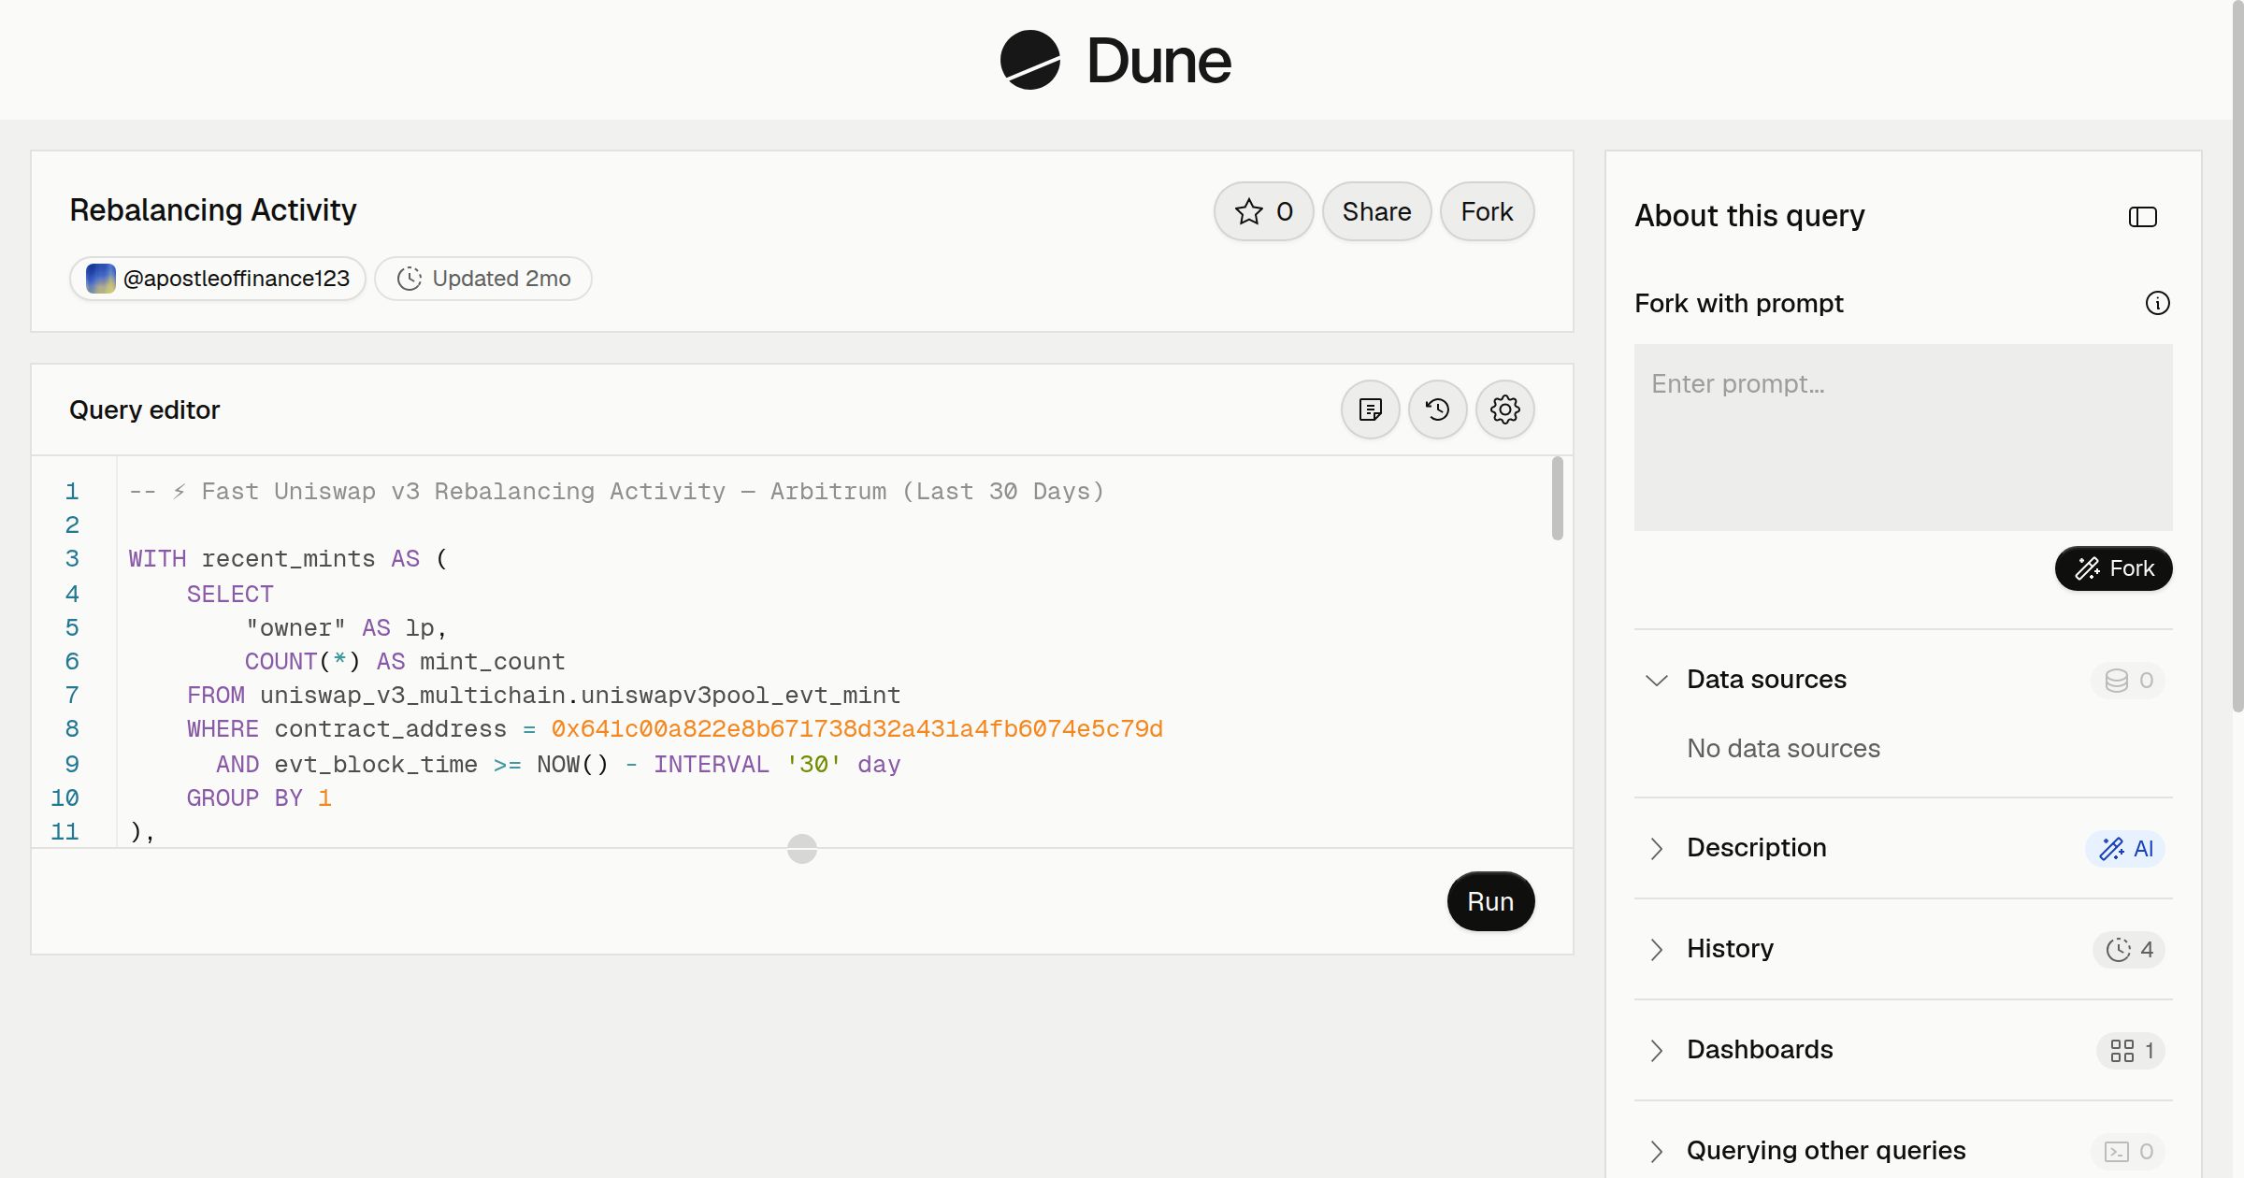This screenshot has height=1178, width=2244.
Task: Expand the Description section
Action: click(x=1657, y=848)
